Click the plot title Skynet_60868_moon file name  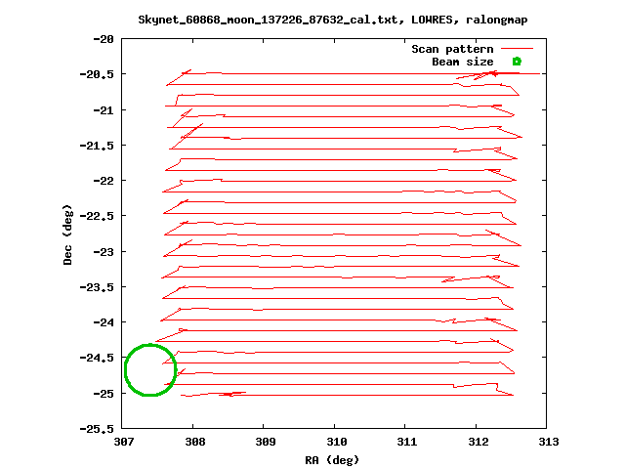268,20
